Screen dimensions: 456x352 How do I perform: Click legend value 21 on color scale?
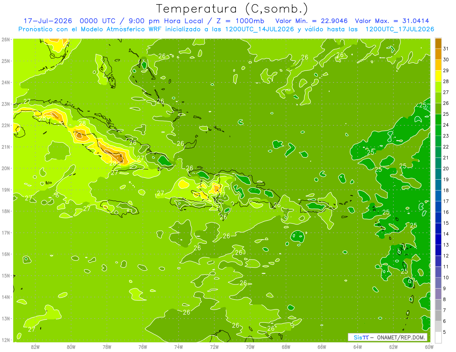pos(446,158)
